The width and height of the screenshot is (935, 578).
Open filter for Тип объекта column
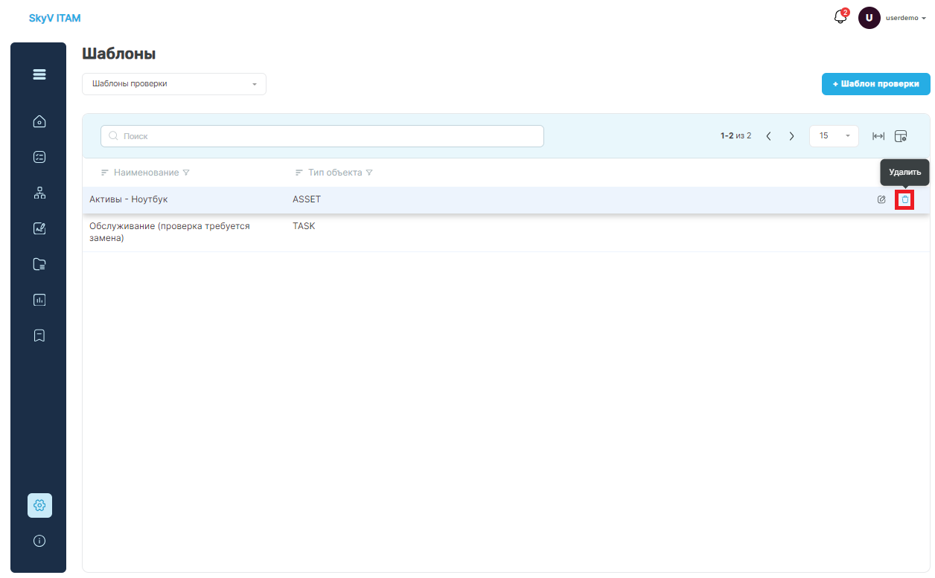coord(368,173)
